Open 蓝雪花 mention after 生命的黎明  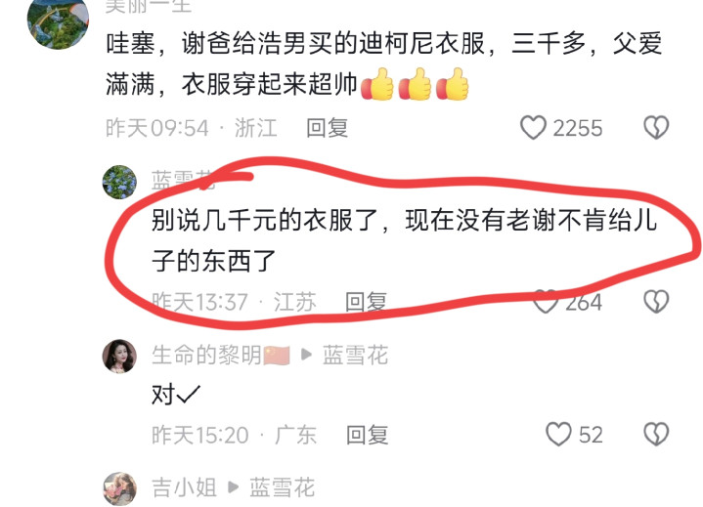pyautogui.click(x=355, y=356)
